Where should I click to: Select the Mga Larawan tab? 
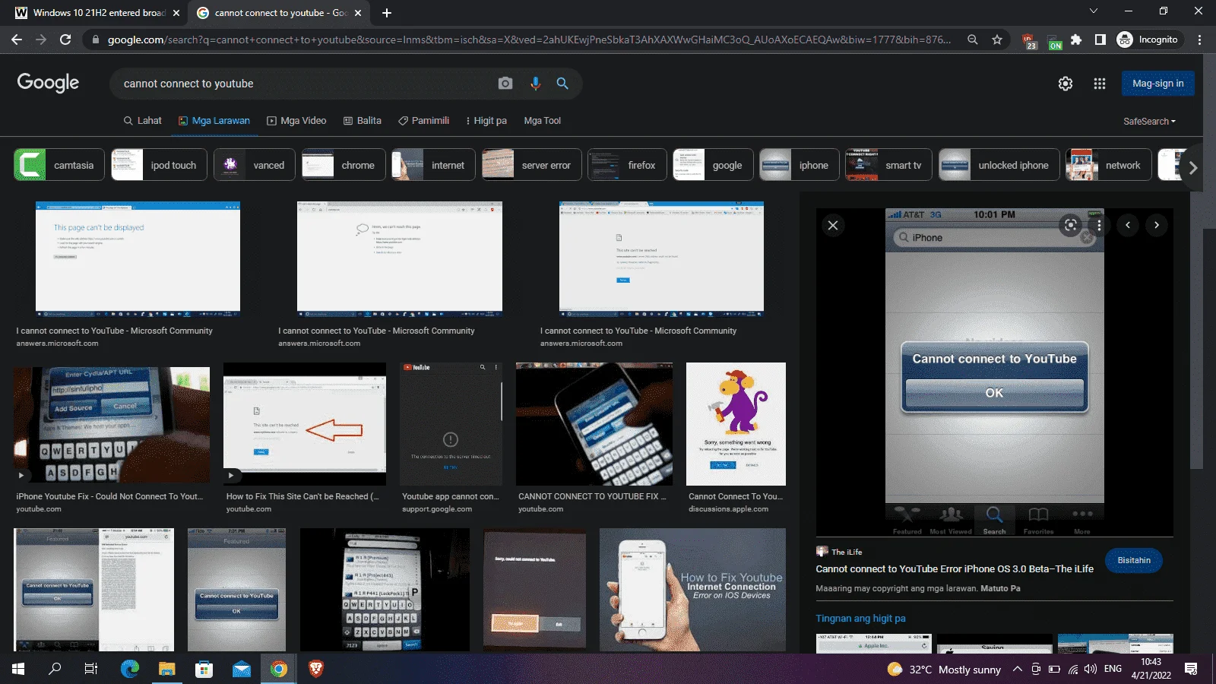tap(214, 121)
